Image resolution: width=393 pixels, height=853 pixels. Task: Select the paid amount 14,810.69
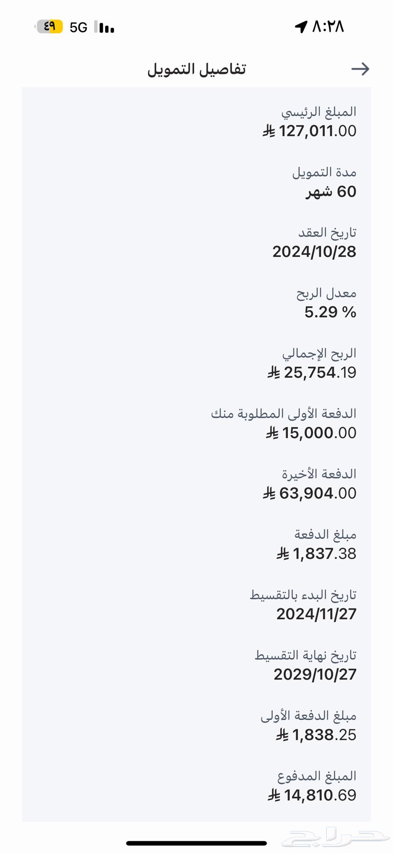[320, 795]
